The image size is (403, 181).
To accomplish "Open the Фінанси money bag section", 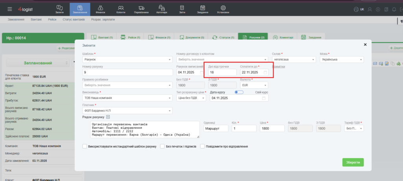I will [x=100, y=9].
